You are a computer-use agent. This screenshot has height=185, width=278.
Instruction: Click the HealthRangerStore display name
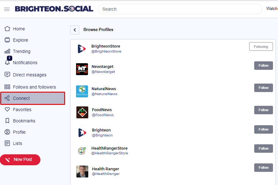point(109,148)
